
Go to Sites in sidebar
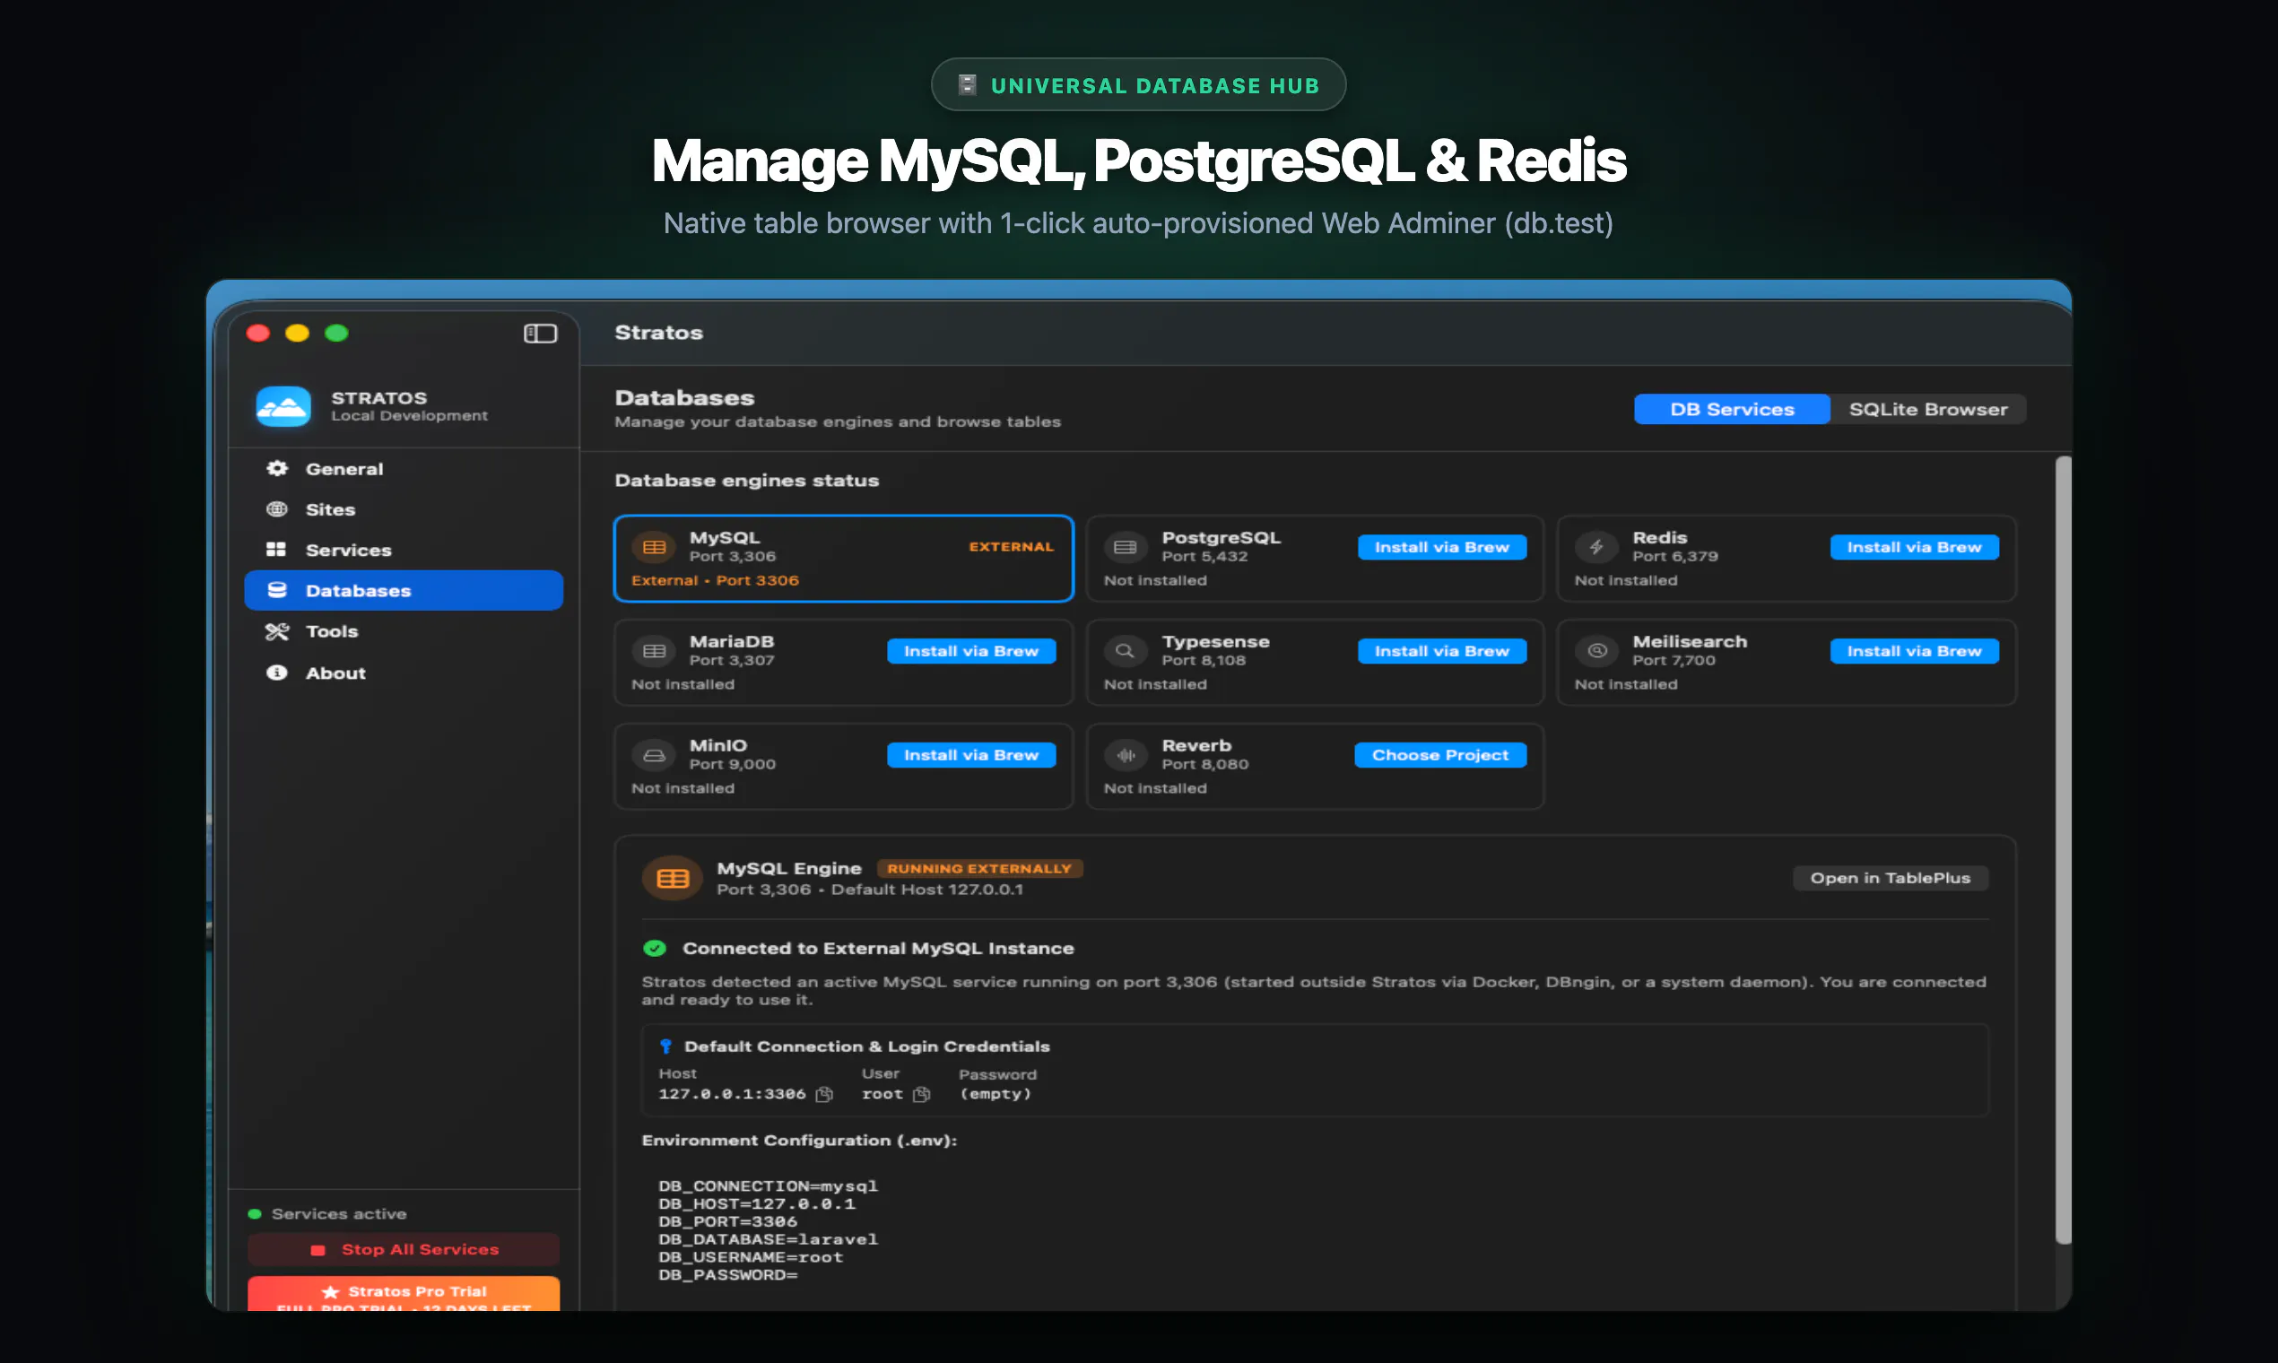coord(404,508)
